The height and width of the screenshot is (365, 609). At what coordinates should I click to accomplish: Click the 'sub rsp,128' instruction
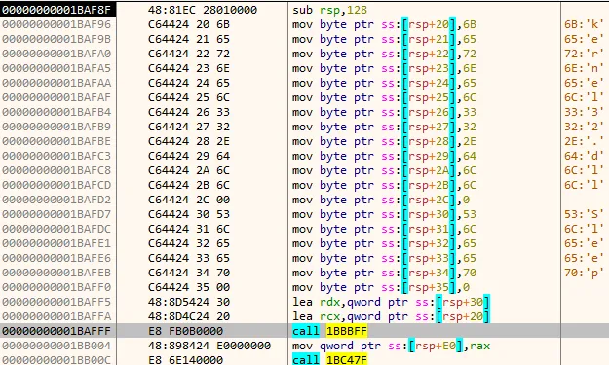coord(329,10)
